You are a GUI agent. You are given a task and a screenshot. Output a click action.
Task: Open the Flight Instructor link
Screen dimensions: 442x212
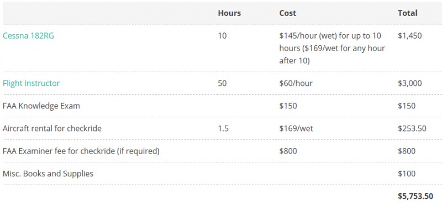[x=31, y=83]
